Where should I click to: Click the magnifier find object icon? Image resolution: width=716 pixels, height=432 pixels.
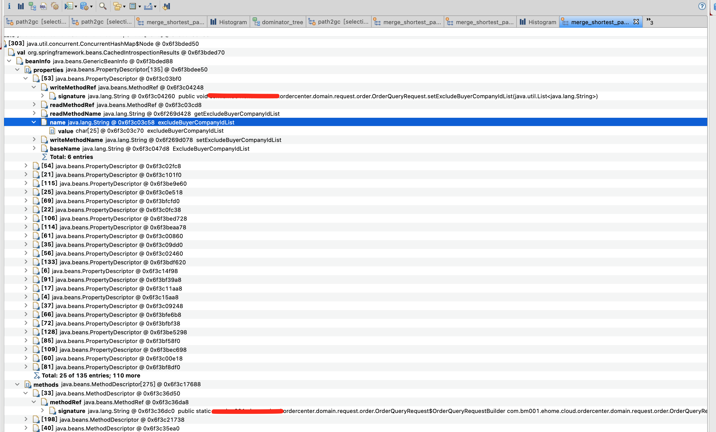pos(103,6)
